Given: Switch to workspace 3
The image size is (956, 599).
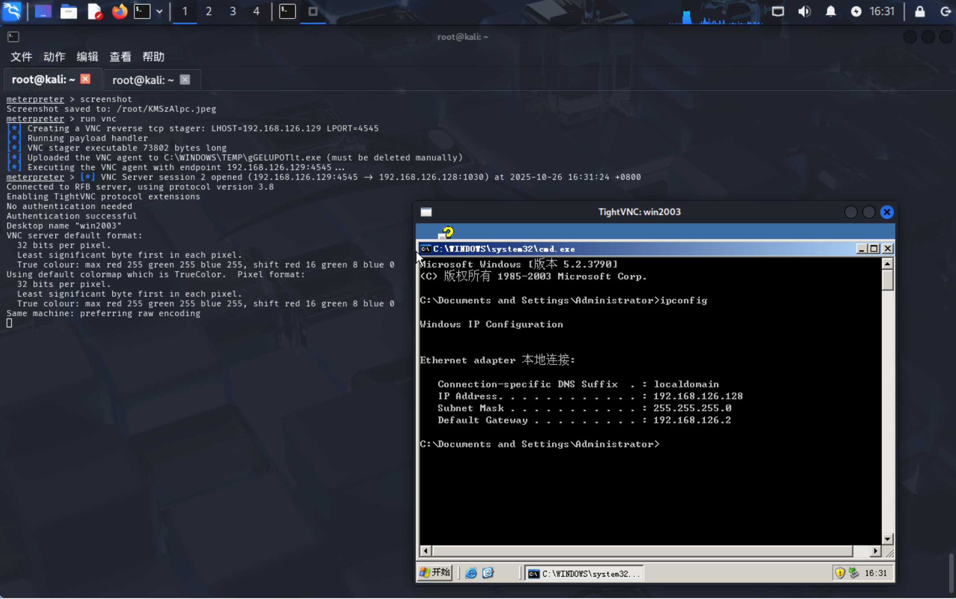Looking at the screenshot, I should (233, 11).
